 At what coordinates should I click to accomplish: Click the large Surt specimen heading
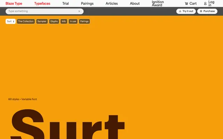tap(67, 124)
